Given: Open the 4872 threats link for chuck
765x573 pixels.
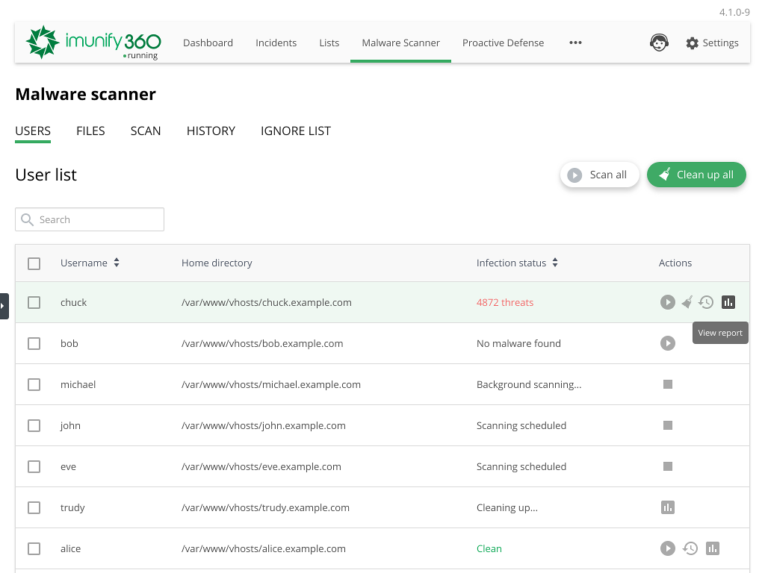Looking at the screenshot, I should pos(505,302).
